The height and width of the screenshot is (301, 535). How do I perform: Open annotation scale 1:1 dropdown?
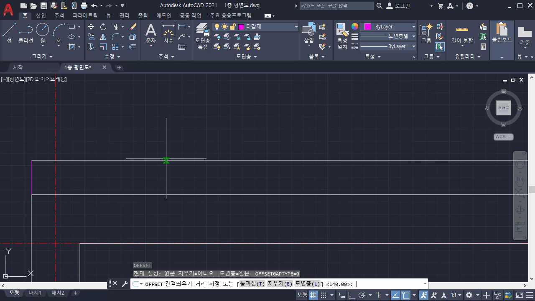pyautogui.click(x=456, y=295)
